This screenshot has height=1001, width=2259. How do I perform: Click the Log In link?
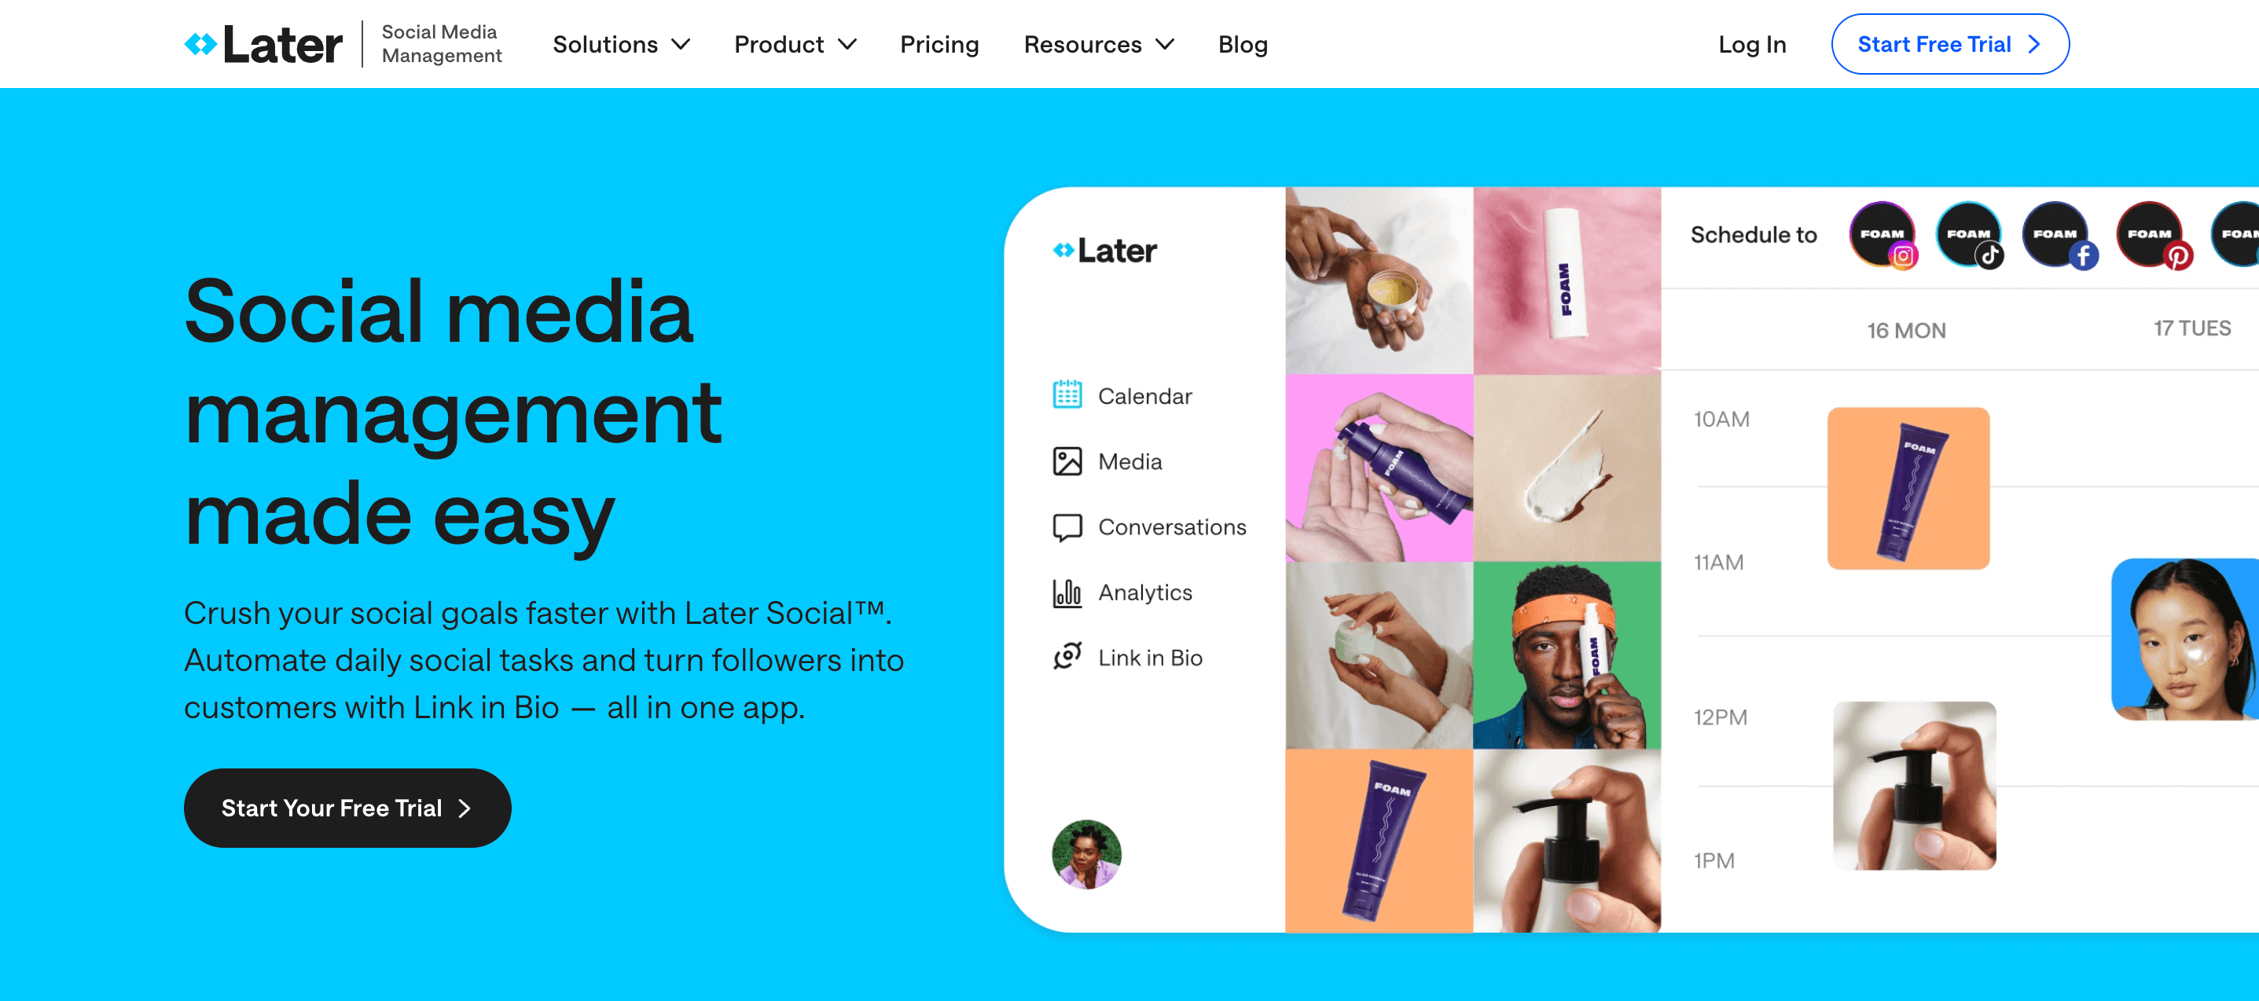(x=1754, y=43)
